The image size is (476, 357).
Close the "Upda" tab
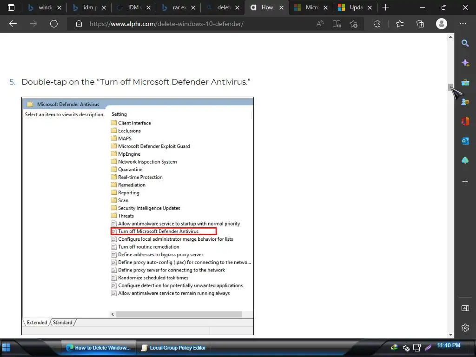point(370,7)
